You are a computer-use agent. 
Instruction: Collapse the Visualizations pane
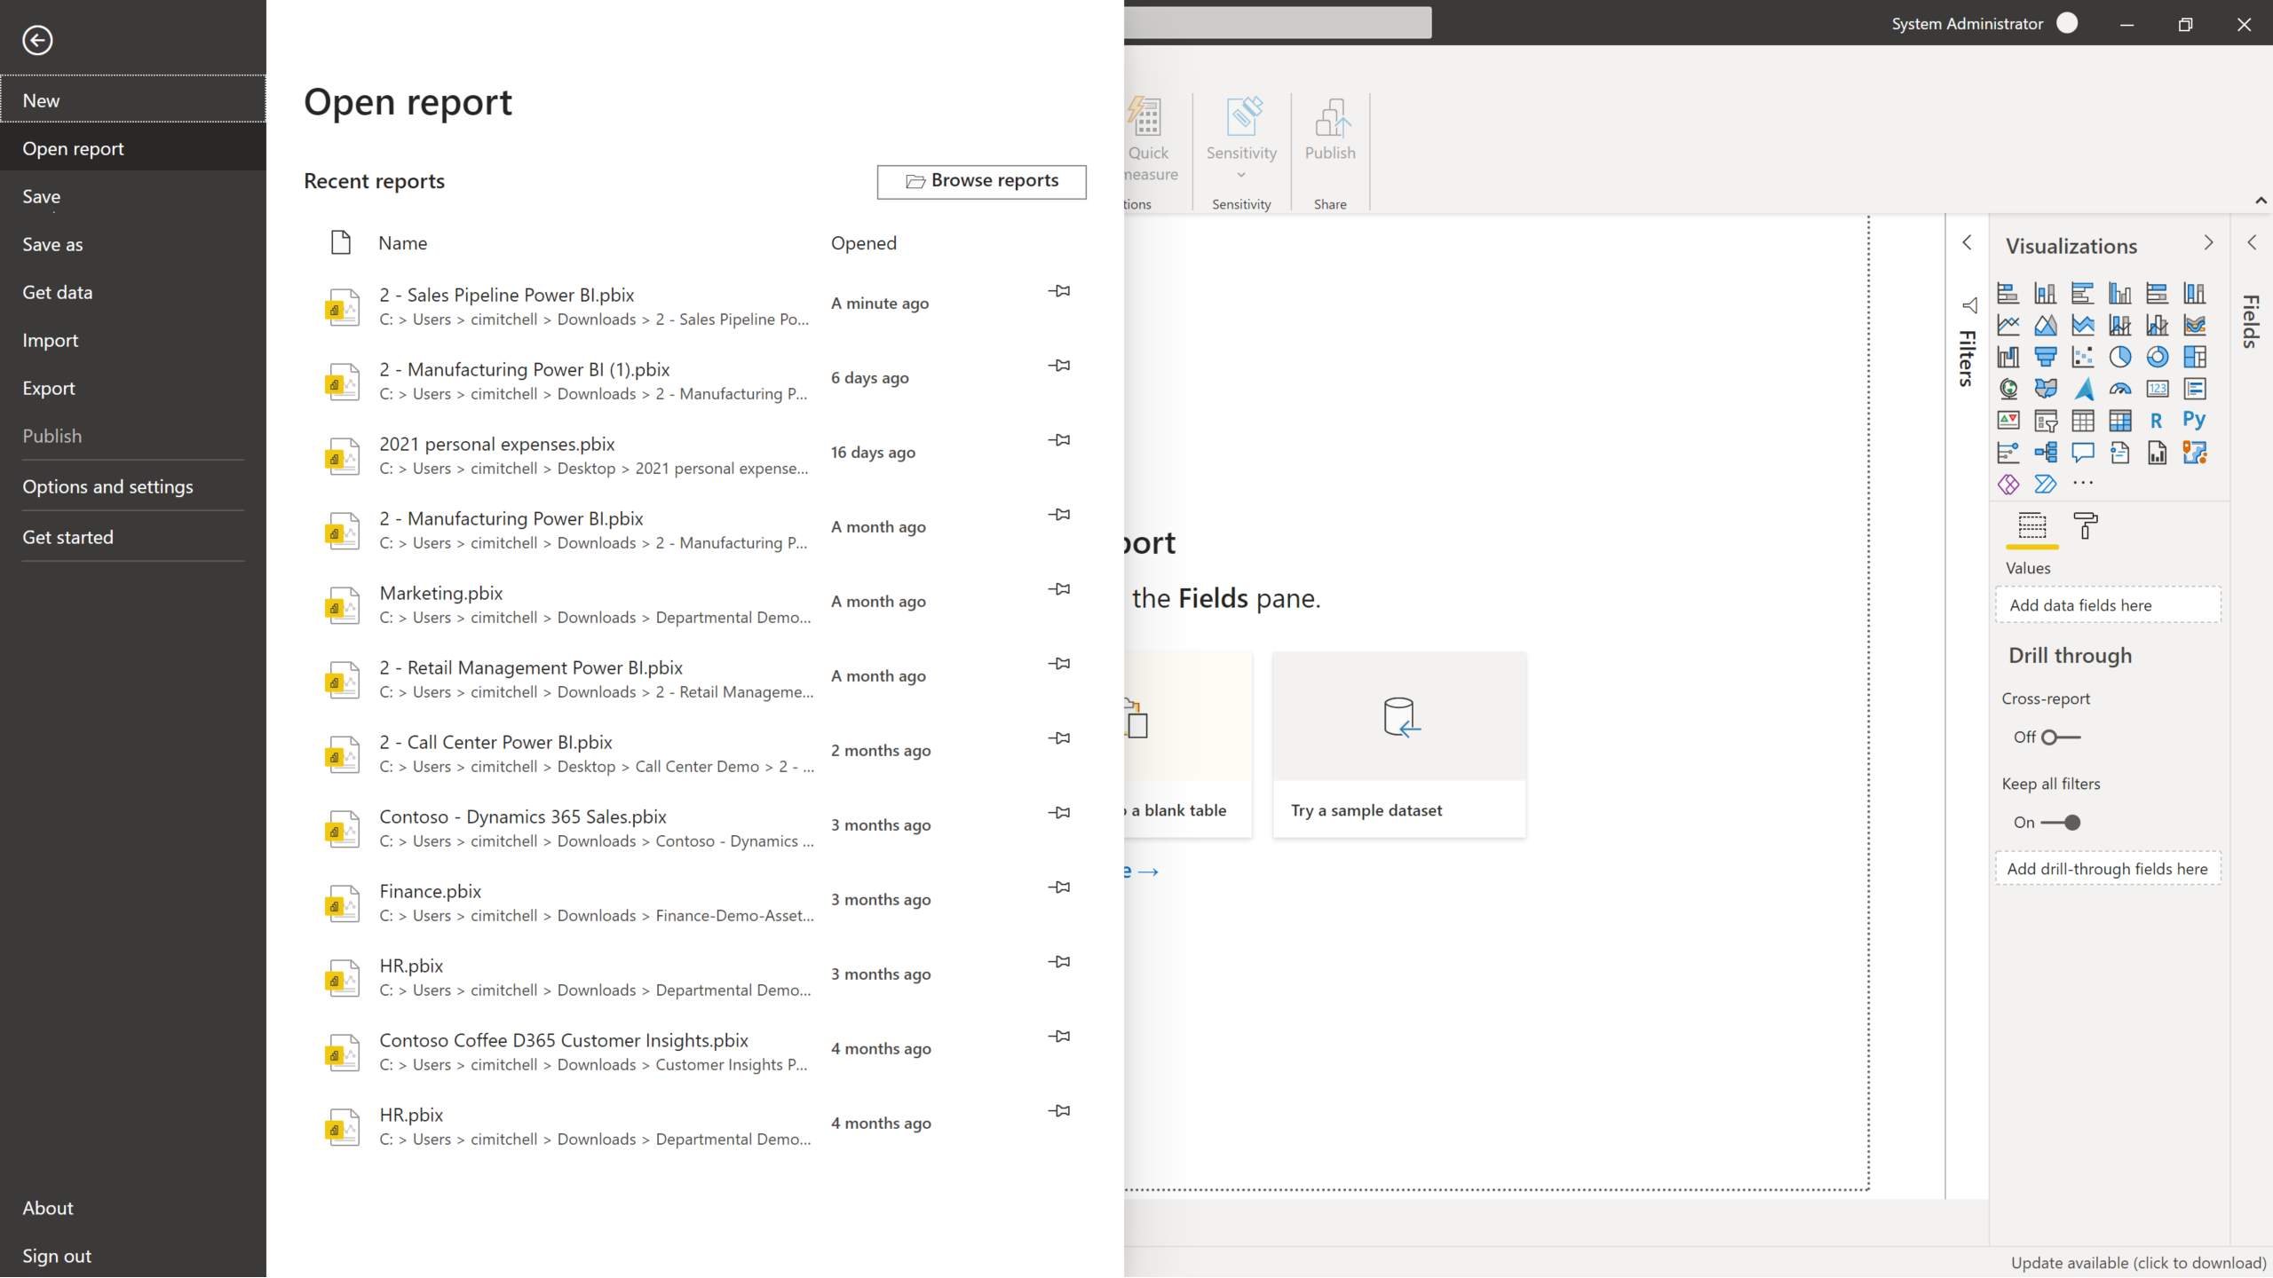coord(2208,242)
